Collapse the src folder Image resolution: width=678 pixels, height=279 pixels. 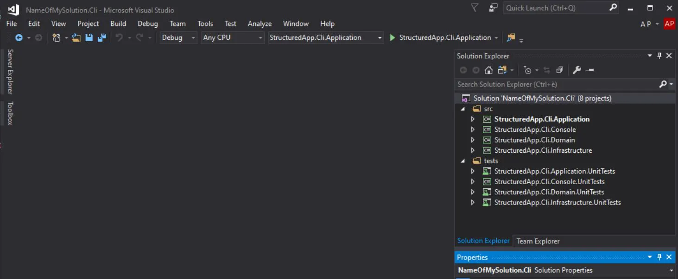click(463, 108)
